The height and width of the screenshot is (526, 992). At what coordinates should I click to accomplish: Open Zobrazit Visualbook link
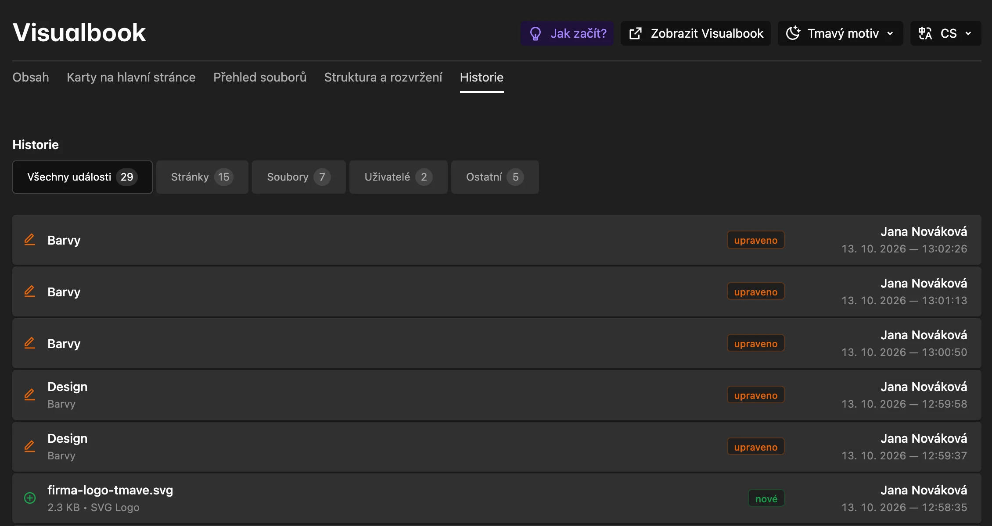(x=696, y=33)
